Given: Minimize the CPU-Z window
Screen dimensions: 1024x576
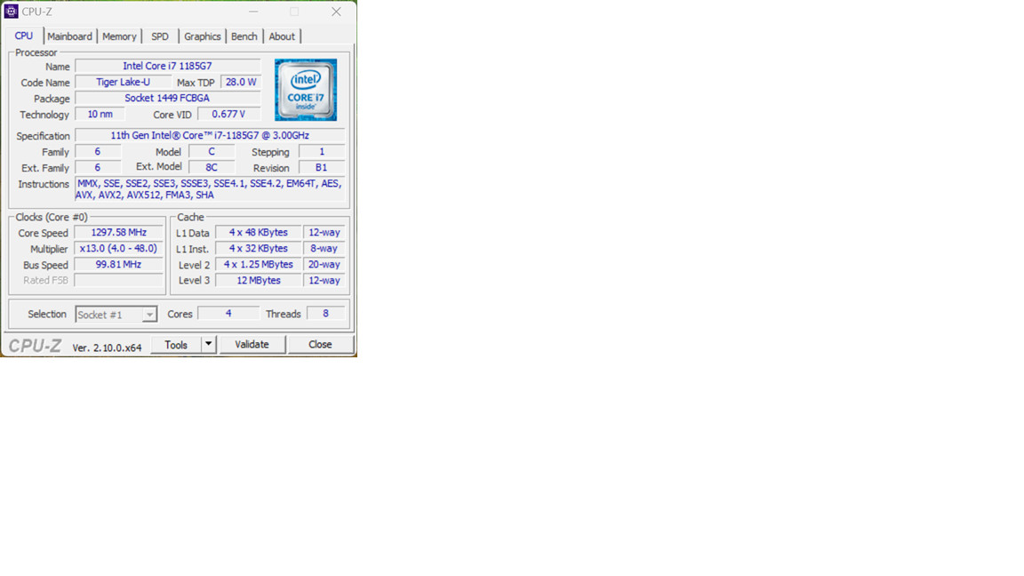Looking at the screenshot, I should point(253,12).
